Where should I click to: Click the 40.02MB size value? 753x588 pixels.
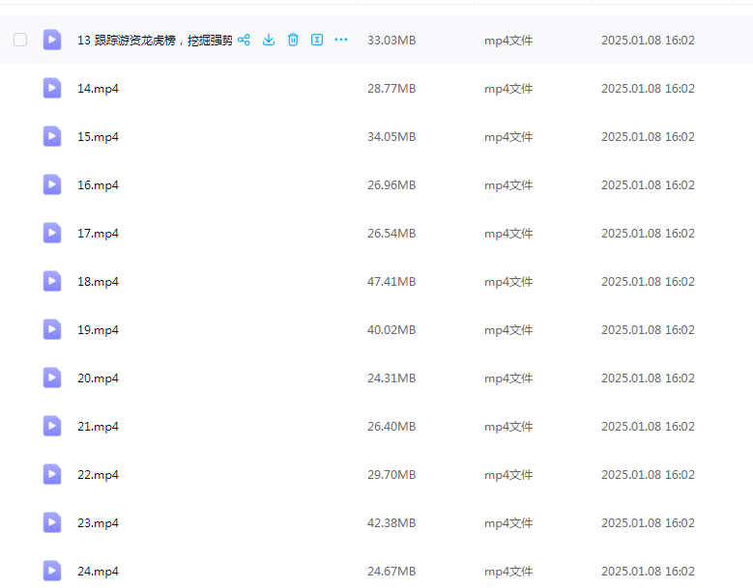point(391,330)
